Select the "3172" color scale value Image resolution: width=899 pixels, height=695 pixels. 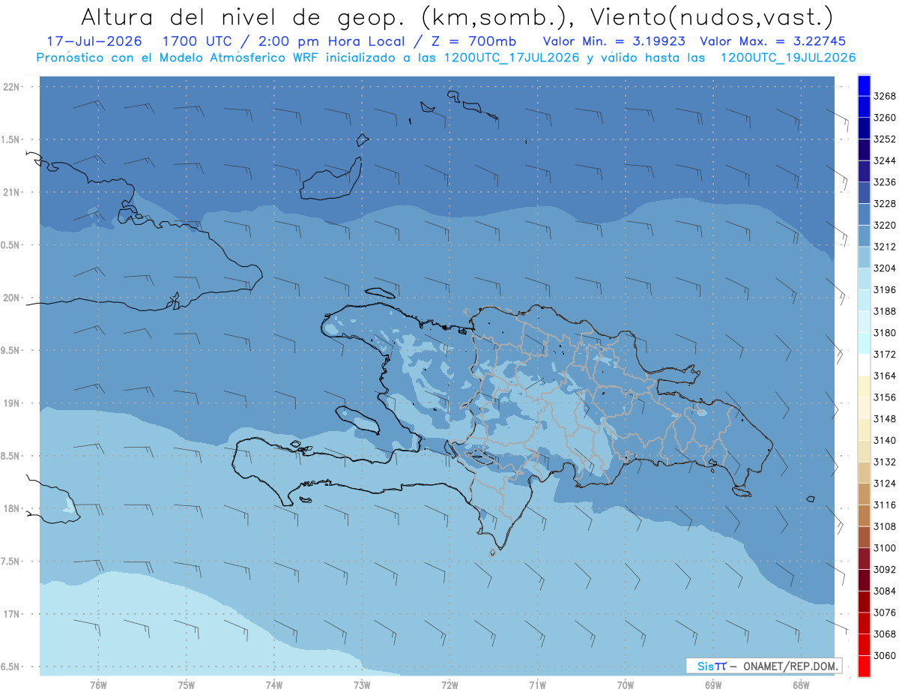(x=885, y=354)
